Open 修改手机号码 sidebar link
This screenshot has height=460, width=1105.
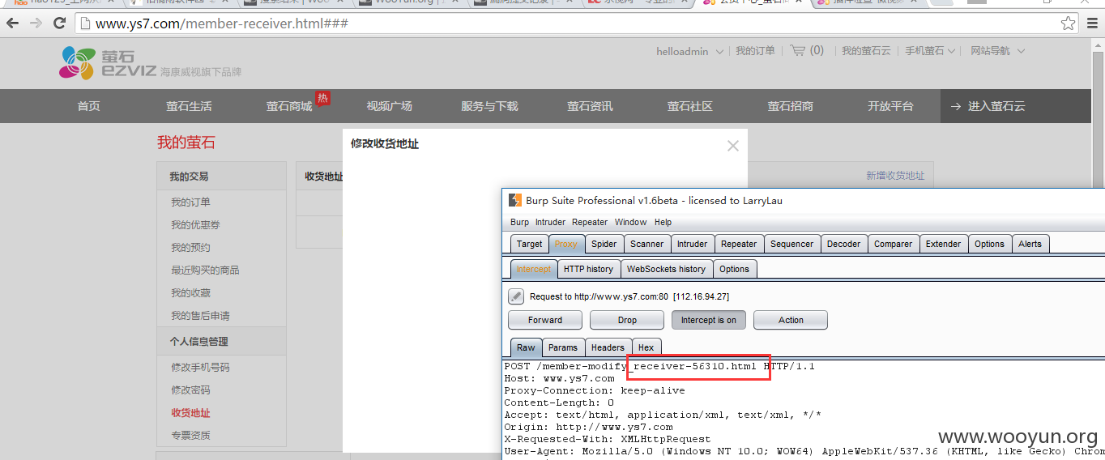[x=200, y=368]
